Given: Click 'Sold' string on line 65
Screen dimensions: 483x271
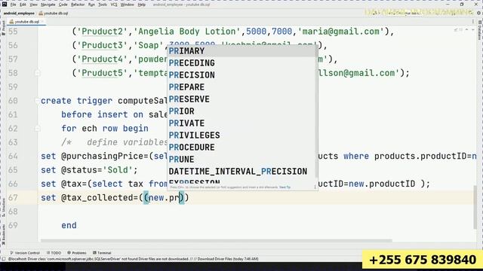Looking at the screenshot, I should pyautogui.click(x=118, y=170).
